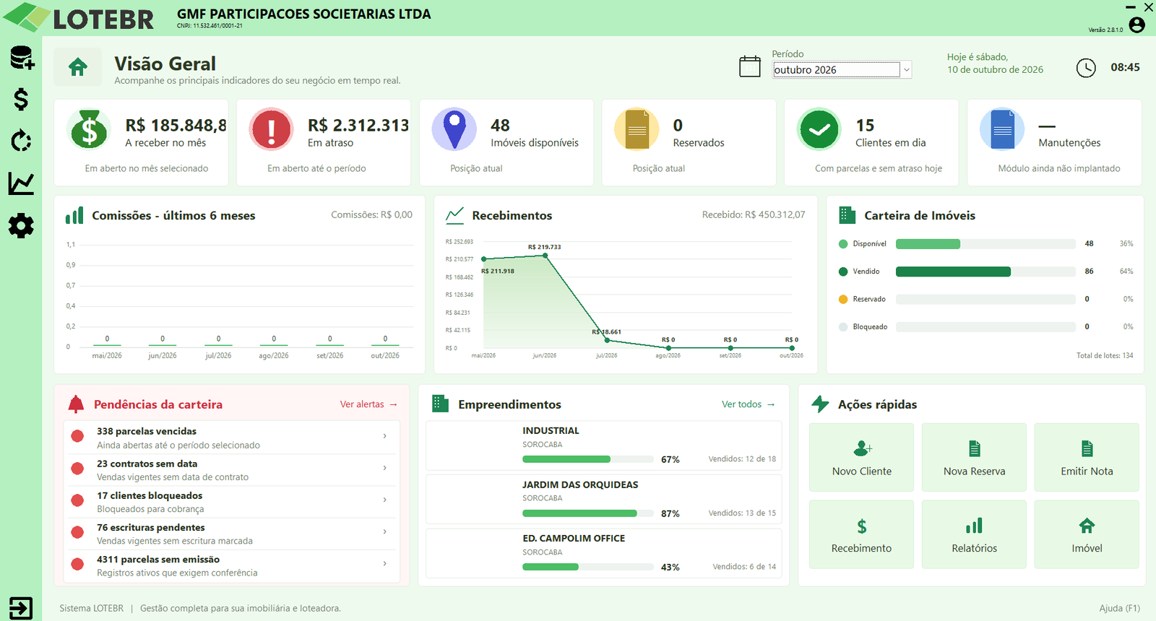Click the LOTEBR logo
1156x621 pixels.
[79, 18]
